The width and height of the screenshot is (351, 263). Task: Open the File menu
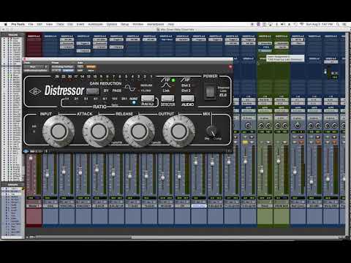tap(31, 24)
